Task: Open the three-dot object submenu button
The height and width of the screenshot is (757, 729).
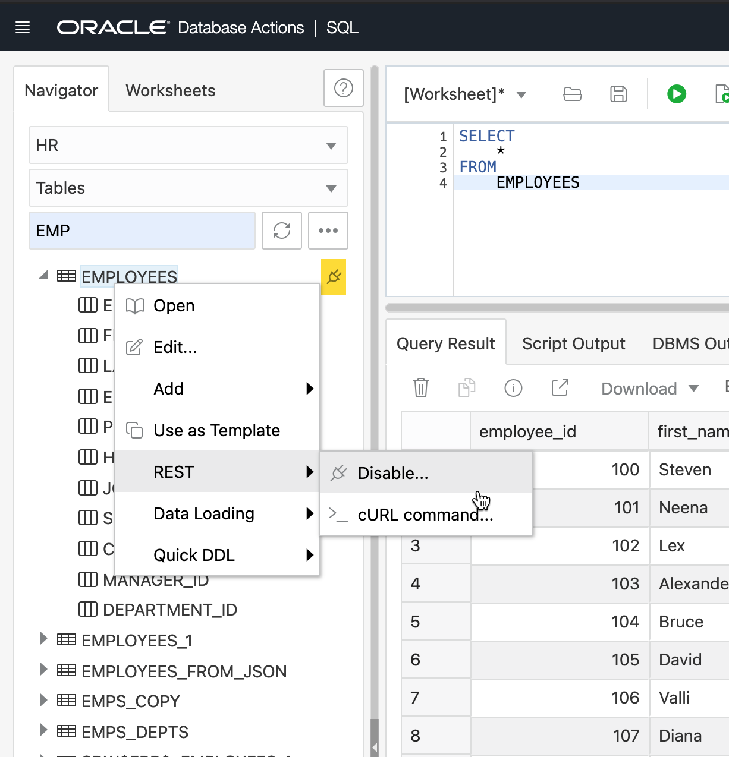Action: point(328,231)
